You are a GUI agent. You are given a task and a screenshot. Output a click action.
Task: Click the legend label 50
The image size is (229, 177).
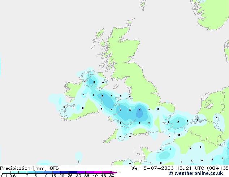[112, 176]
